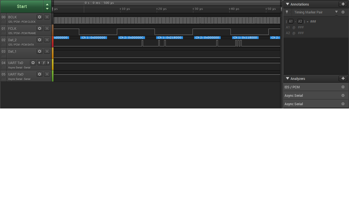Select the I2S / PCM analyzer row

tap(316, 87)
